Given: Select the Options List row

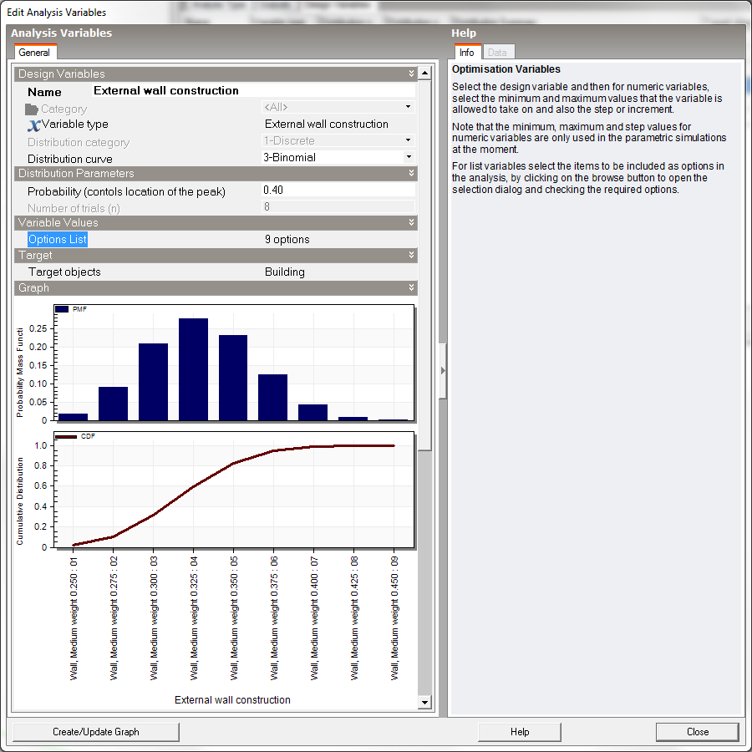Looking at the screenshot, I should (x=58, y=240).
